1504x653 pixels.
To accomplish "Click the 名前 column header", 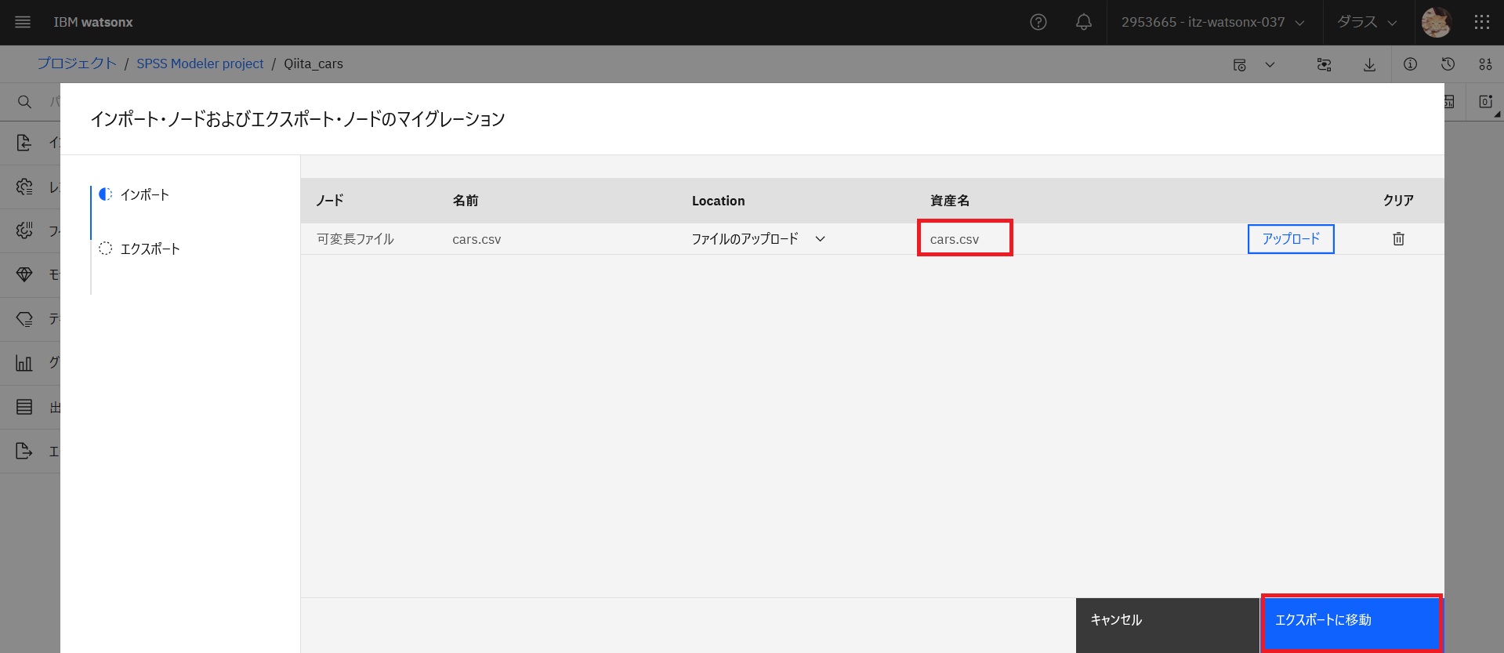I will click(x=466, y=201).
